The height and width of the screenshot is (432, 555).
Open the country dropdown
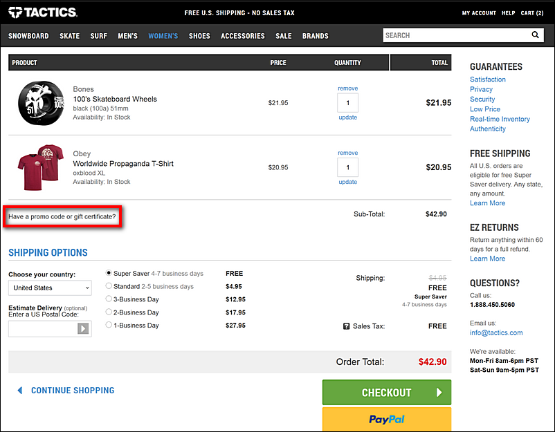[50, 288]
